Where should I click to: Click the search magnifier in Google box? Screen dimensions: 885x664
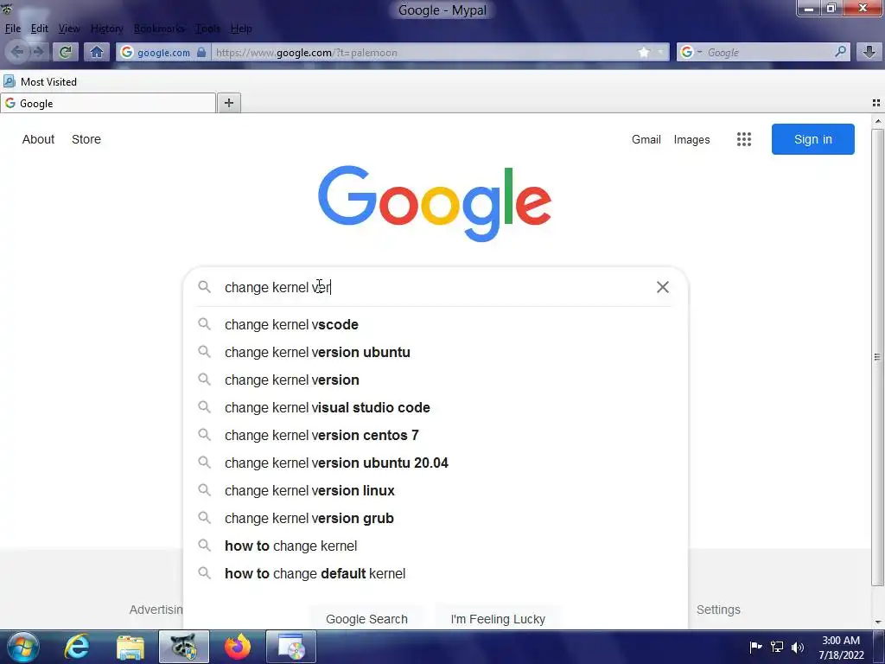pos(204,287)
